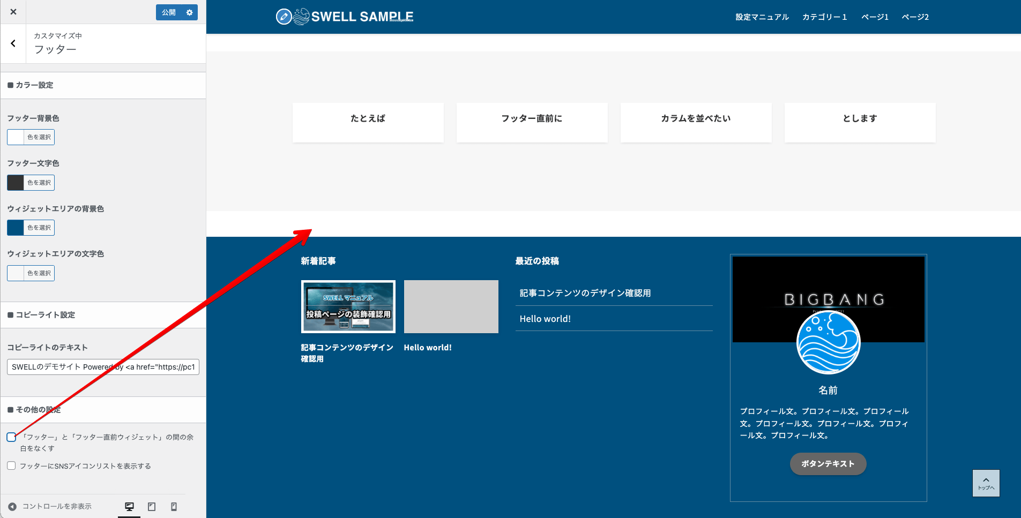Screen dimensions: 1021x518
Task: Switch preview to mobile view
Action: tap(174, 506)
